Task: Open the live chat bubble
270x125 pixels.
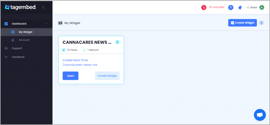Action: (x=260, y=115)
